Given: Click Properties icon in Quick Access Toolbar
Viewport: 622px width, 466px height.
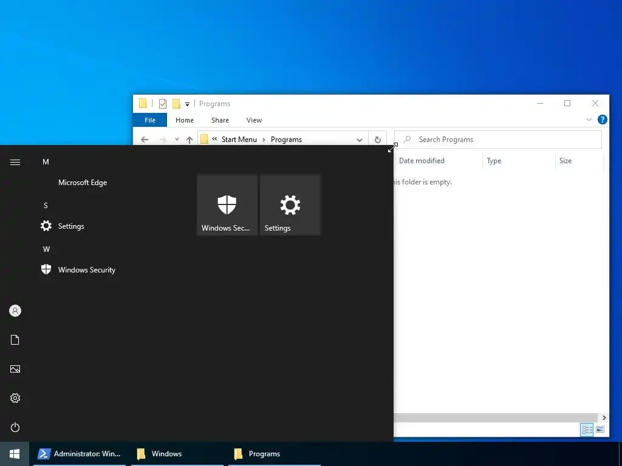Looking at the screenshot, I should pos(163,104).
